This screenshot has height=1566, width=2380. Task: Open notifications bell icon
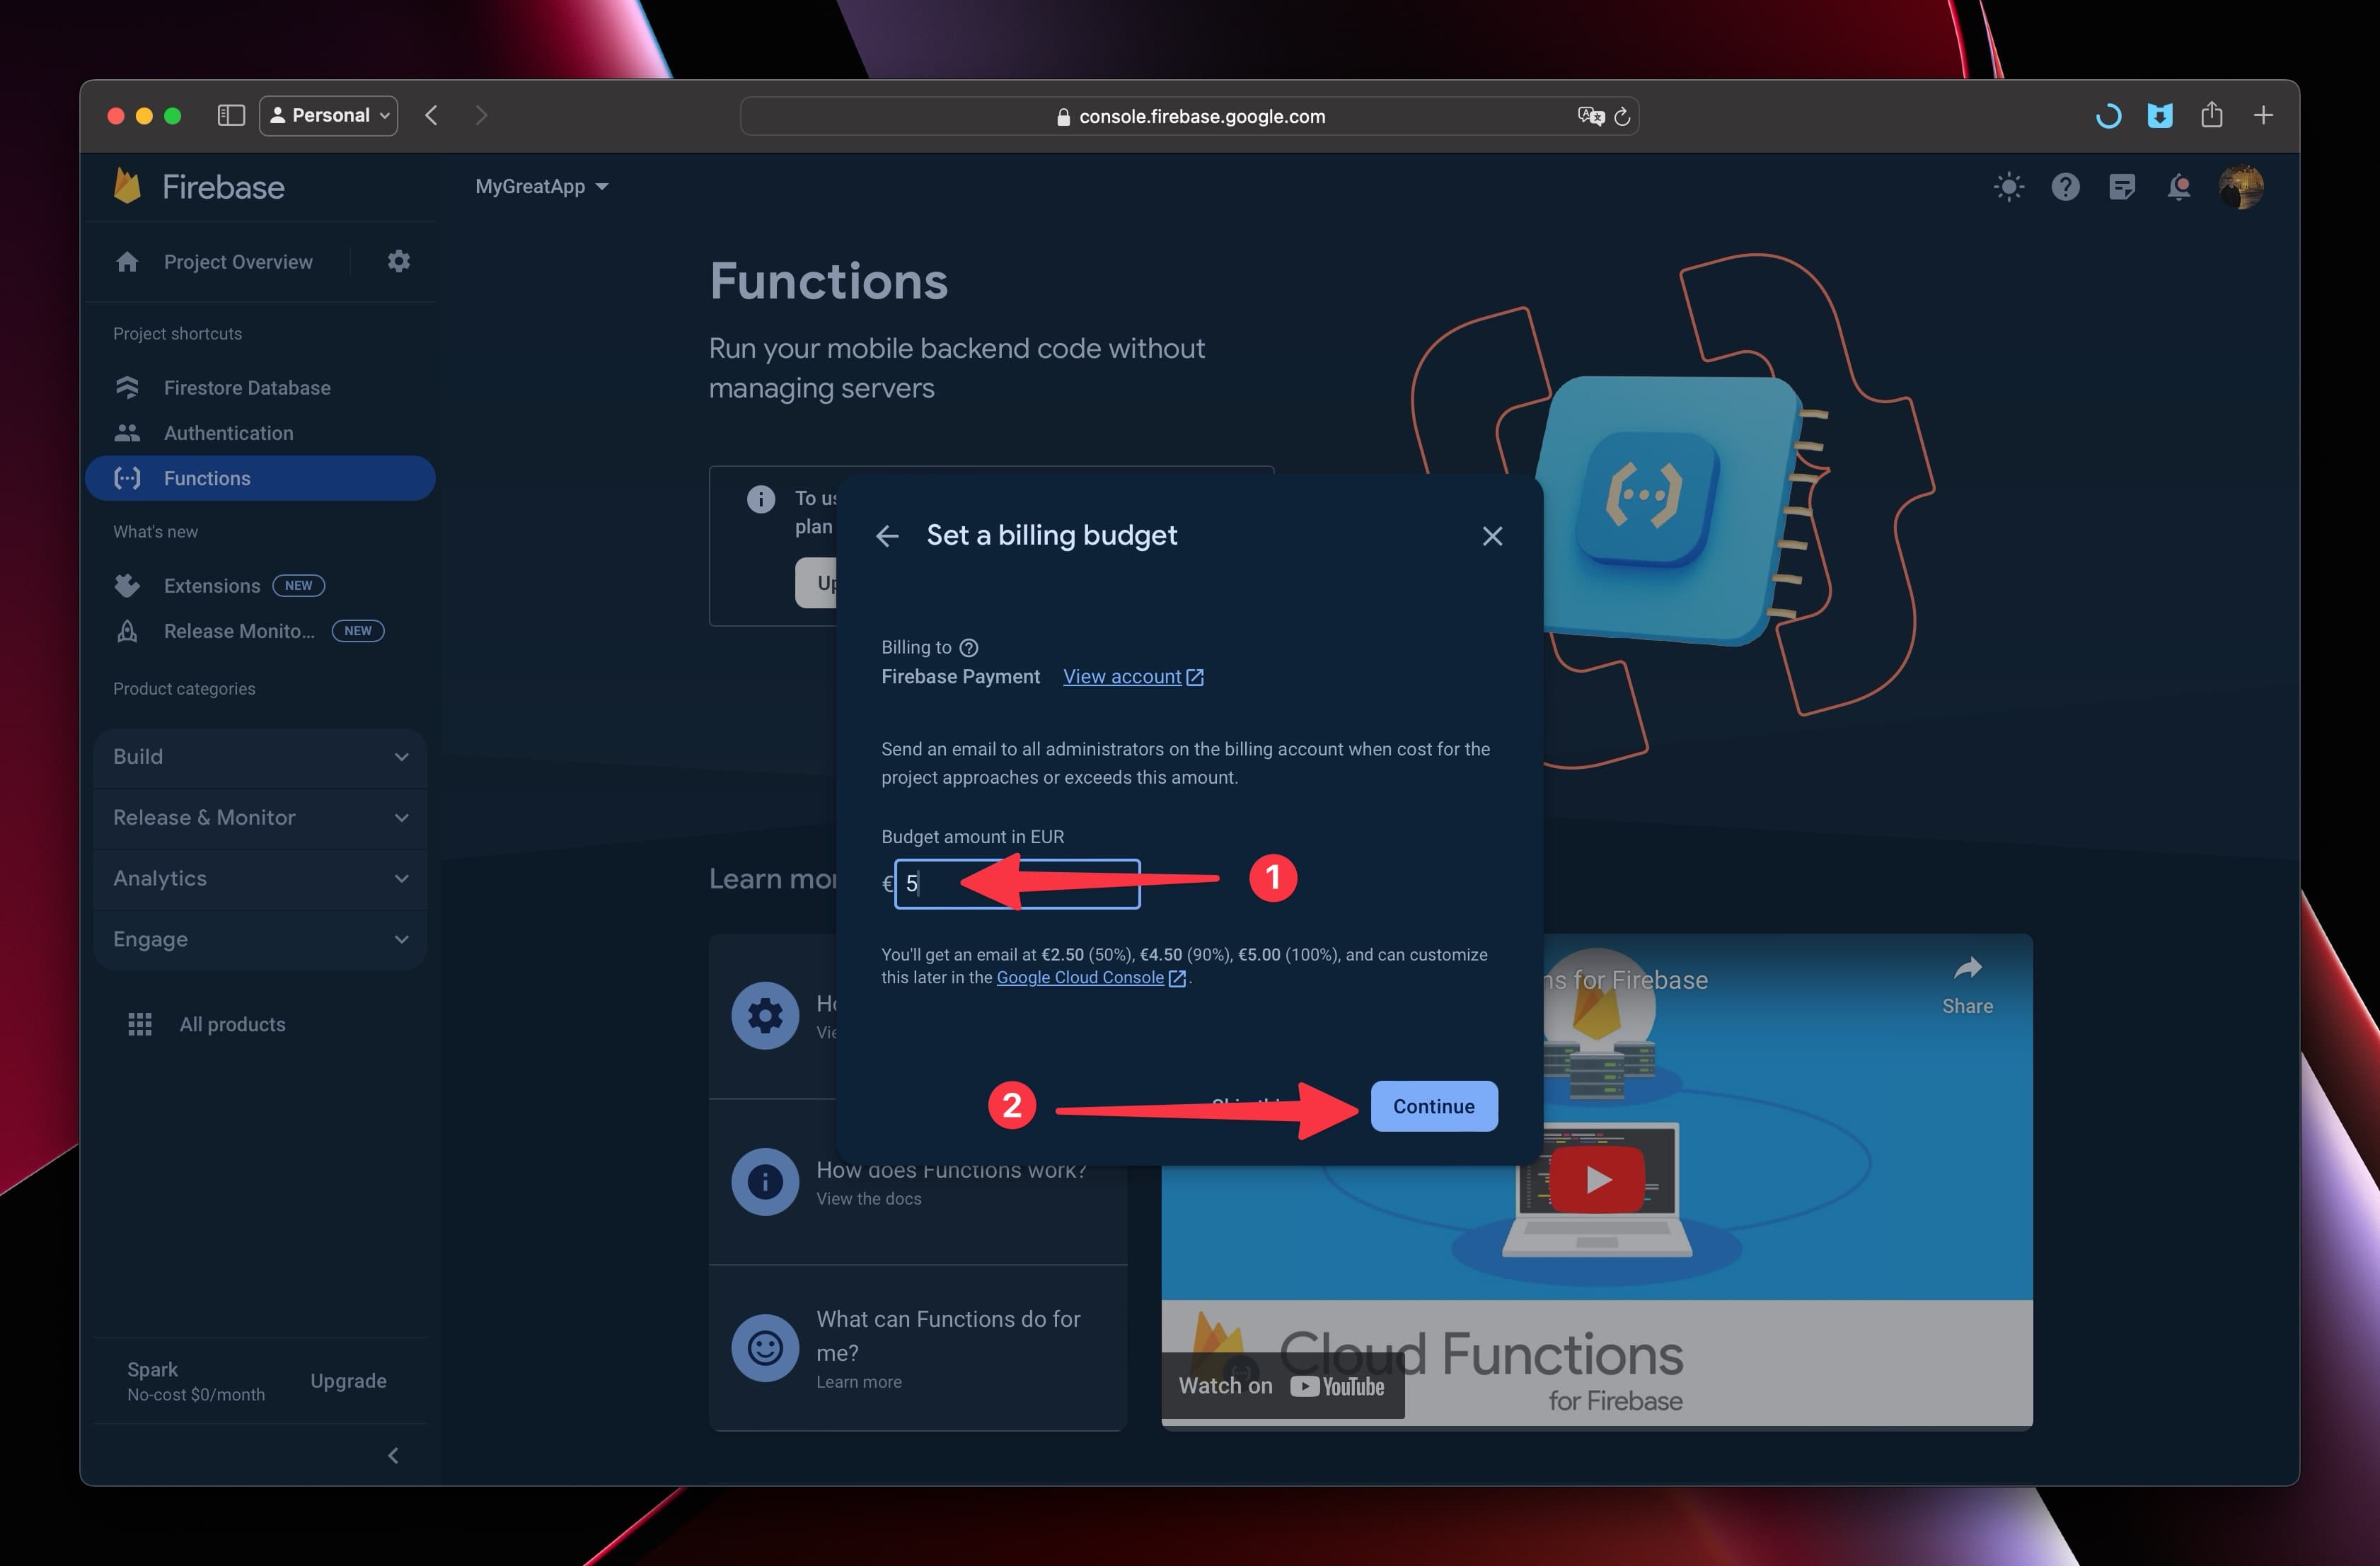[x=2179, y=187]
